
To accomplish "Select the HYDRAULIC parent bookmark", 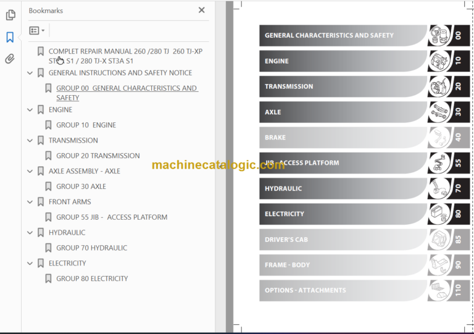I will (x=67, y=233).
